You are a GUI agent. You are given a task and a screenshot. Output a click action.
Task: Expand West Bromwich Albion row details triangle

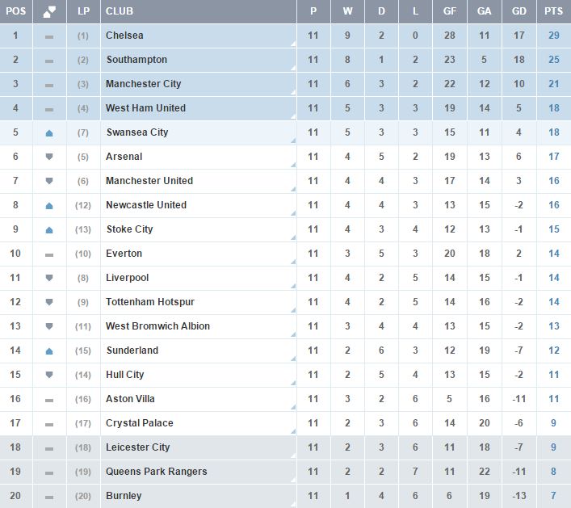tap(292, 335)
